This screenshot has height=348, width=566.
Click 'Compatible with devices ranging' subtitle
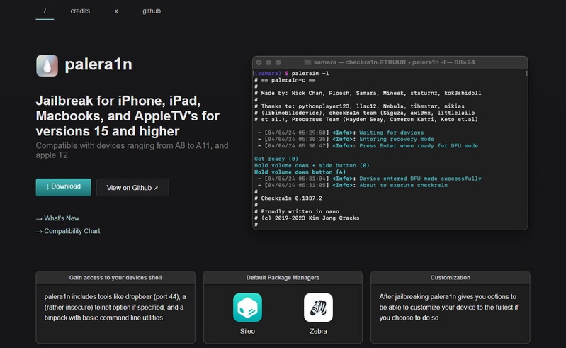(132, 150)
